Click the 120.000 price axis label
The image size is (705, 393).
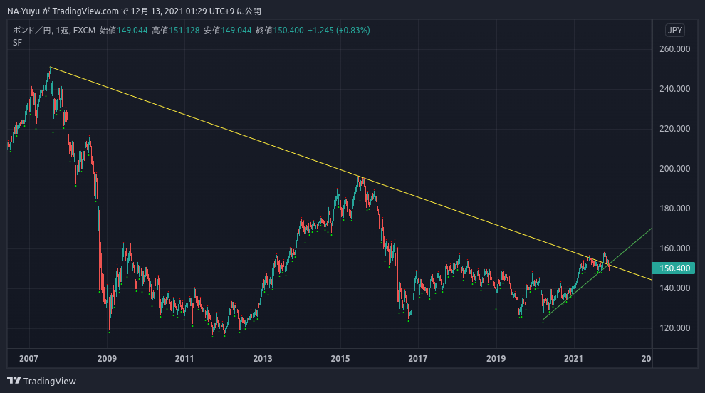coord(677,328)
